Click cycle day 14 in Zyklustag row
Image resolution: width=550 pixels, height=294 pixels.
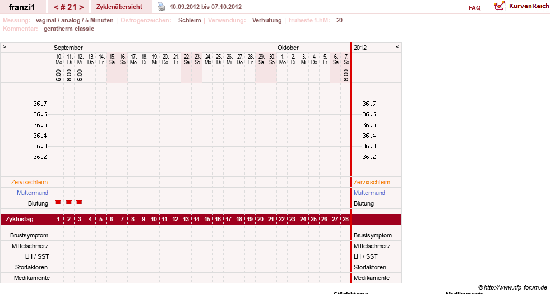point(196,219)
